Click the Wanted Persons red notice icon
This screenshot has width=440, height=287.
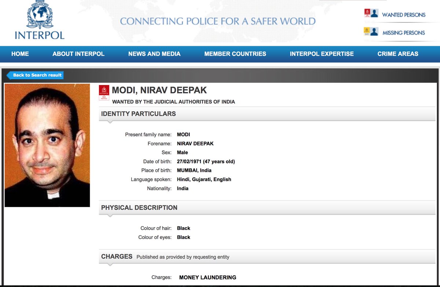pyautogui.click(x=367, y=14)
